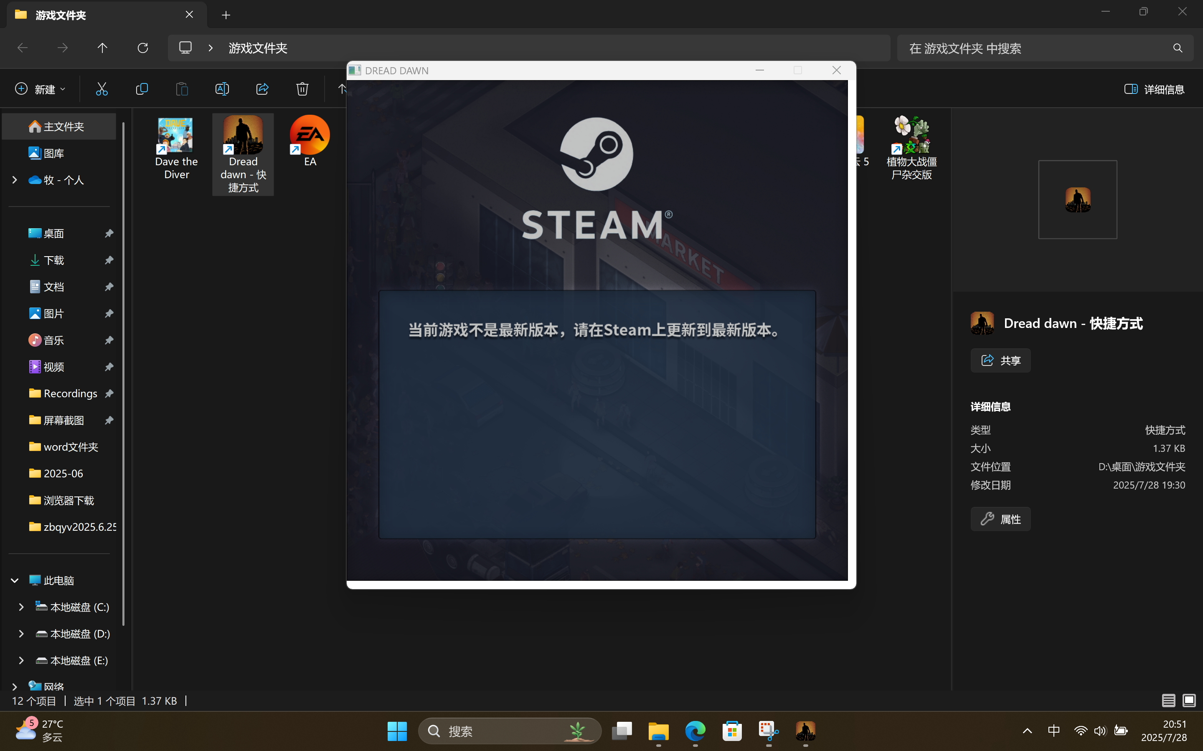Image resolution: width=1203 pixels, height=751 pixels.
Task: Show hidden system tray icons
Action: pos(1027,731)
